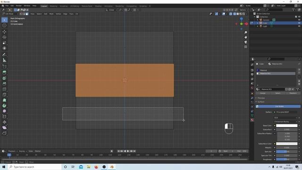
Task: Select the Cursor tool in the left toolbar
Action: (4, 25)
